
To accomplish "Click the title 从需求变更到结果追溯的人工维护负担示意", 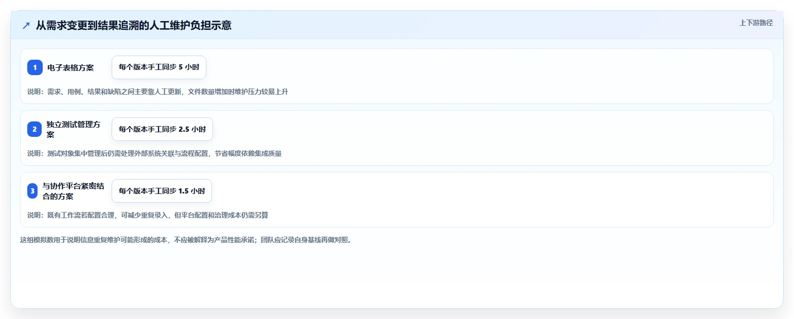I will pos(133,25).
